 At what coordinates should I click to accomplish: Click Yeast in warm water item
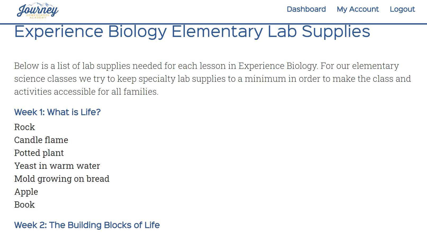click(57, 166)
